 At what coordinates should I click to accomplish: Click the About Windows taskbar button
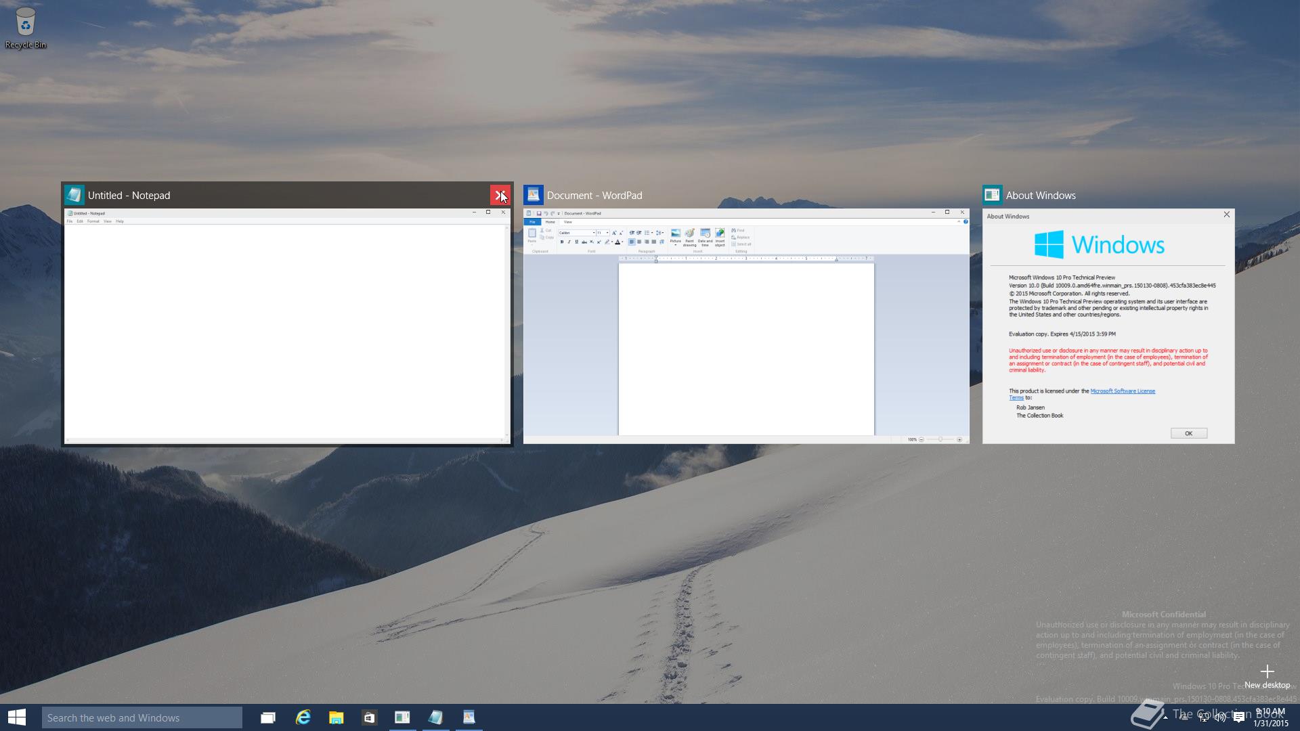tap(402, 717)
